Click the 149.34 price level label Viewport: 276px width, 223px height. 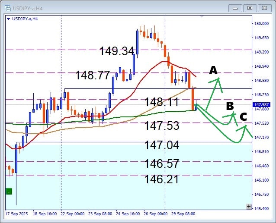tap(116, 51)
